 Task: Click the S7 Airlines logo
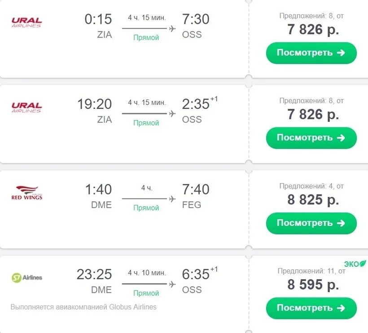[x=26, y=277]
